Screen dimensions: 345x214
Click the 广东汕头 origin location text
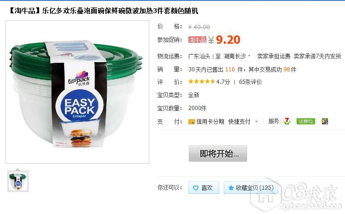199,56
